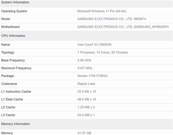The width and height of the screenshot is (173, 135).
Task: Click the Microsoft Windows 11 Pro value
Action: point(102,11)
